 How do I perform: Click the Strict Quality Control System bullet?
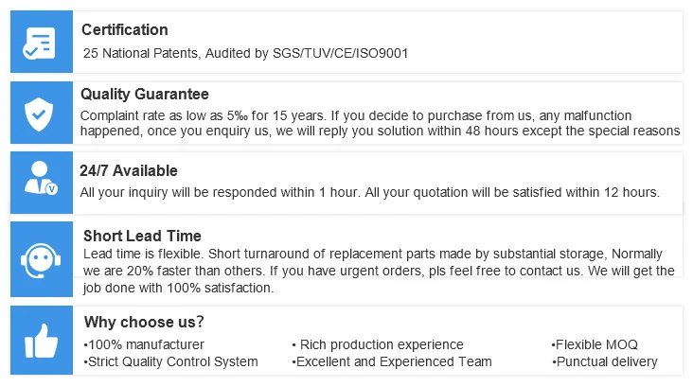coord(170,361)
